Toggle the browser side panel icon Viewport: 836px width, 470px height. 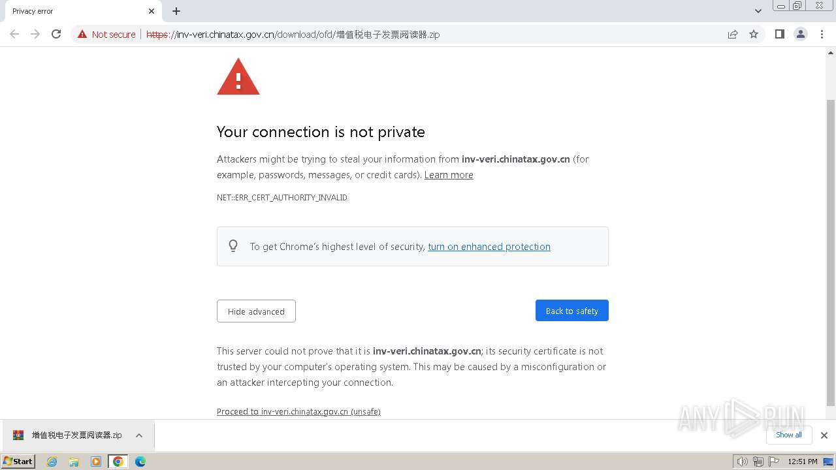[x=779, y=34]
